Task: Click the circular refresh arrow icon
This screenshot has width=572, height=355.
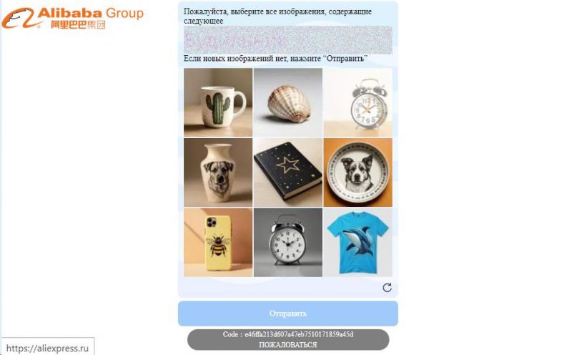Action: [x=387, y=288]
